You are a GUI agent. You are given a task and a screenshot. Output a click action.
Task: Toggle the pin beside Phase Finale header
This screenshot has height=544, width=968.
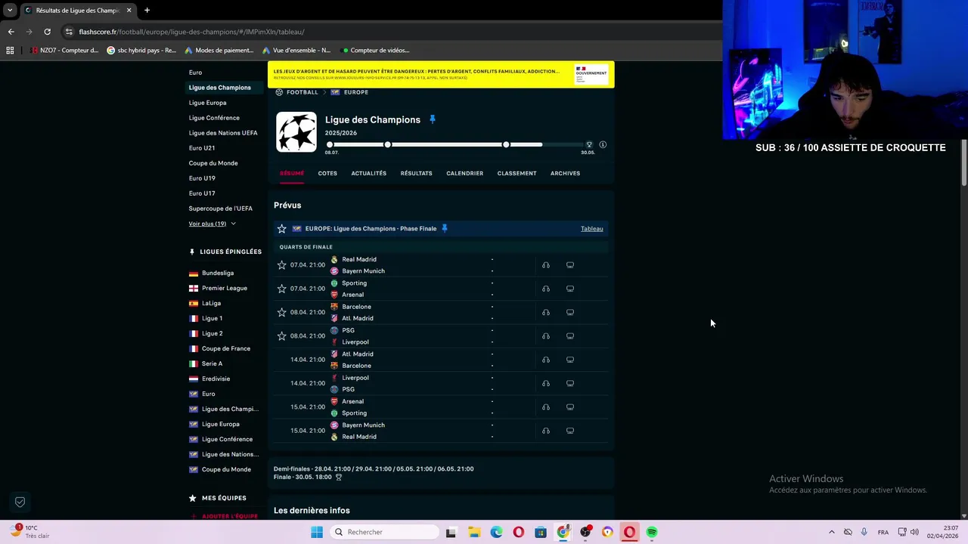pos(445,228)
